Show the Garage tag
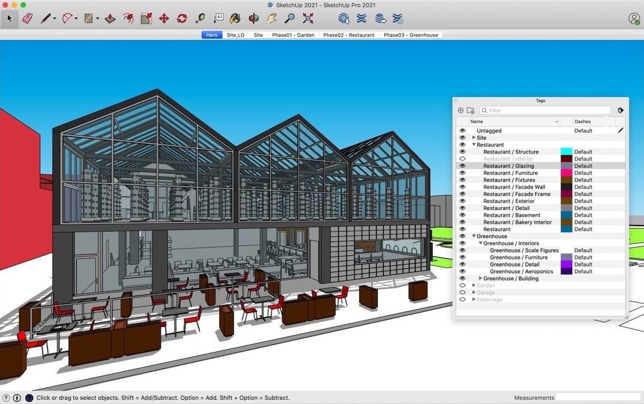Viewport: 644px width, 404px height. pos(462,292)
